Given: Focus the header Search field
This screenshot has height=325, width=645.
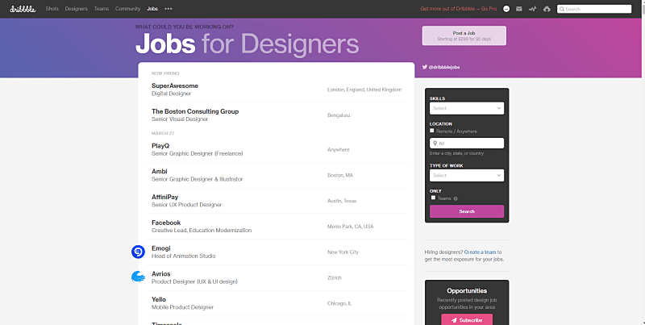Looking at the screenshot, I should [x=594, y=9].
